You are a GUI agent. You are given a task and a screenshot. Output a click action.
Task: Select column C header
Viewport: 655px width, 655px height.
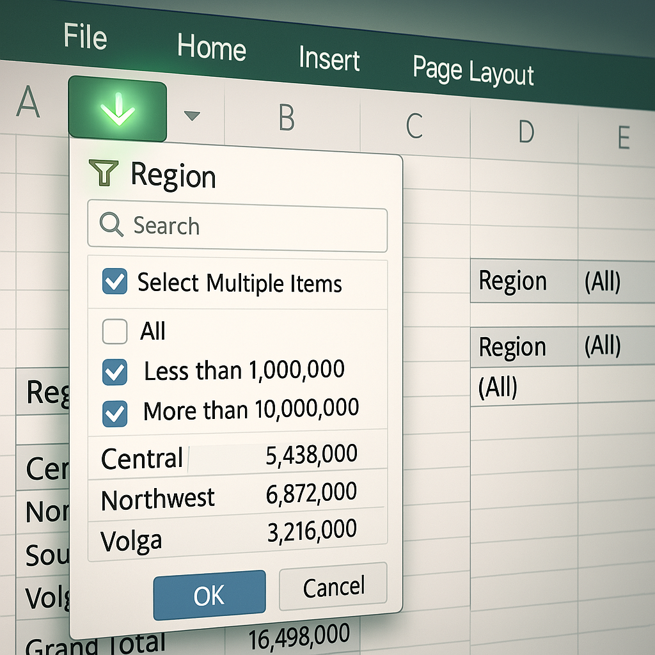pyautogui.click(x=414, y=125)
